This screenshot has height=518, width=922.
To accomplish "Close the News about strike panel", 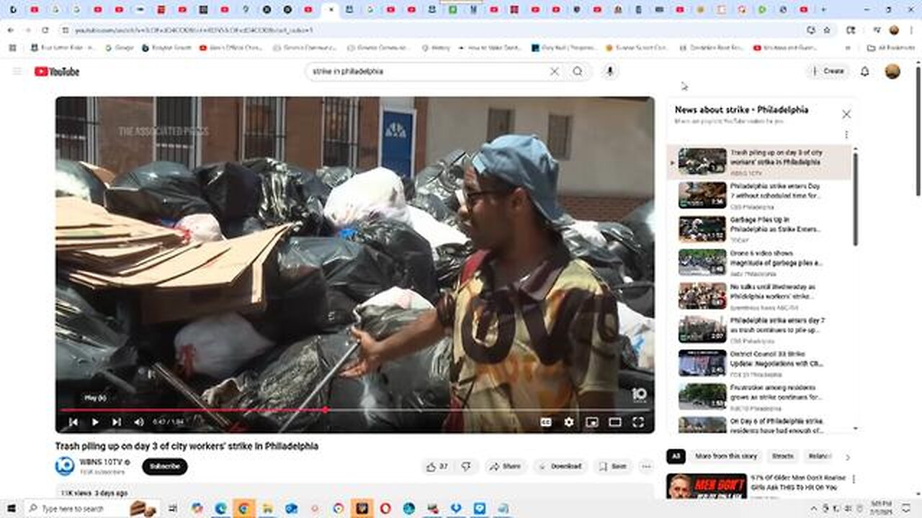I will [x=846, y=114].
